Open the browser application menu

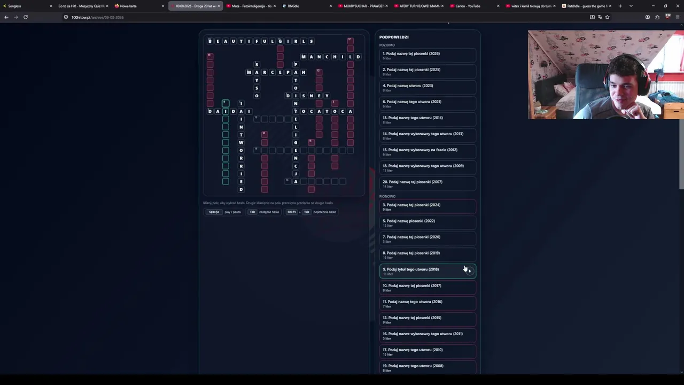678,17
